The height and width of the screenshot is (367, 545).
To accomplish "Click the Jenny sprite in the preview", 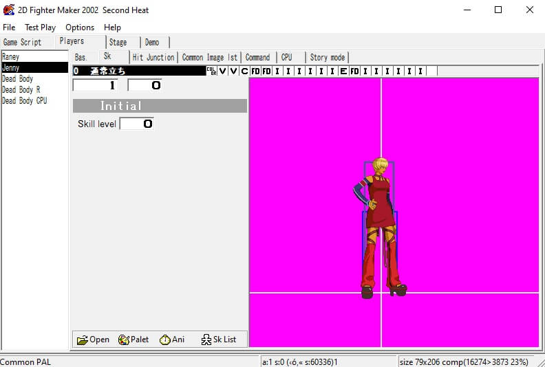I will 381,227.
